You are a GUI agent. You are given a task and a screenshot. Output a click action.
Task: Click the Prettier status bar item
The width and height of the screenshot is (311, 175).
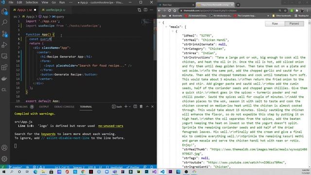tap(133, 167)
